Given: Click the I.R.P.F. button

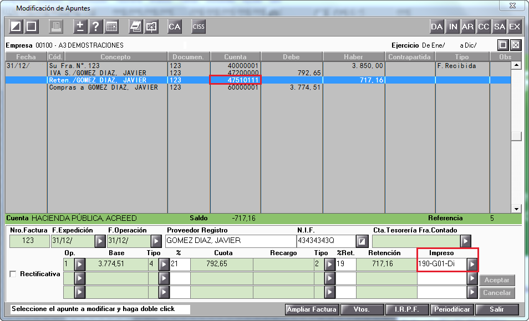Looking at the screenshot, I should [x=407, y=309].
